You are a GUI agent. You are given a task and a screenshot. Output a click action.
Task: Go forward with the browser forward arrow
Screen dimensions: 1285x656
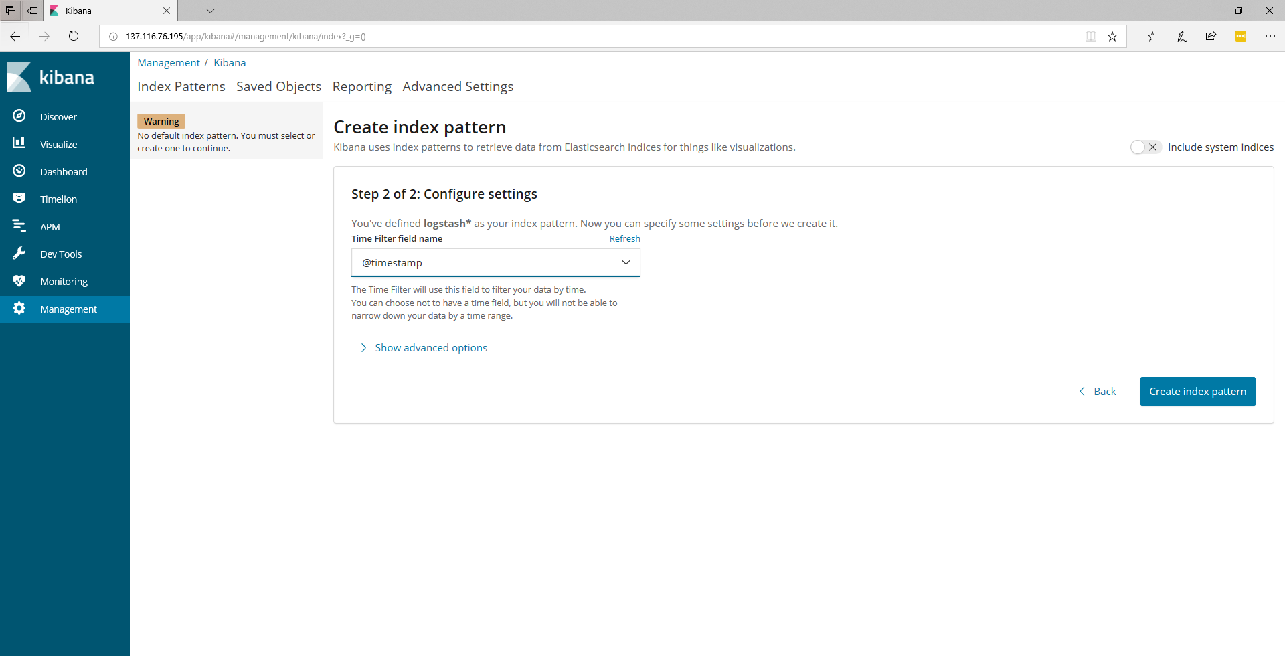[44, 36]
